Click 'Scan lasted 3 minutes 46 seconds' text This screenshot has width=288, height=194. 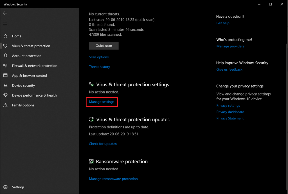pyautogui.click(x=116, y=29)
